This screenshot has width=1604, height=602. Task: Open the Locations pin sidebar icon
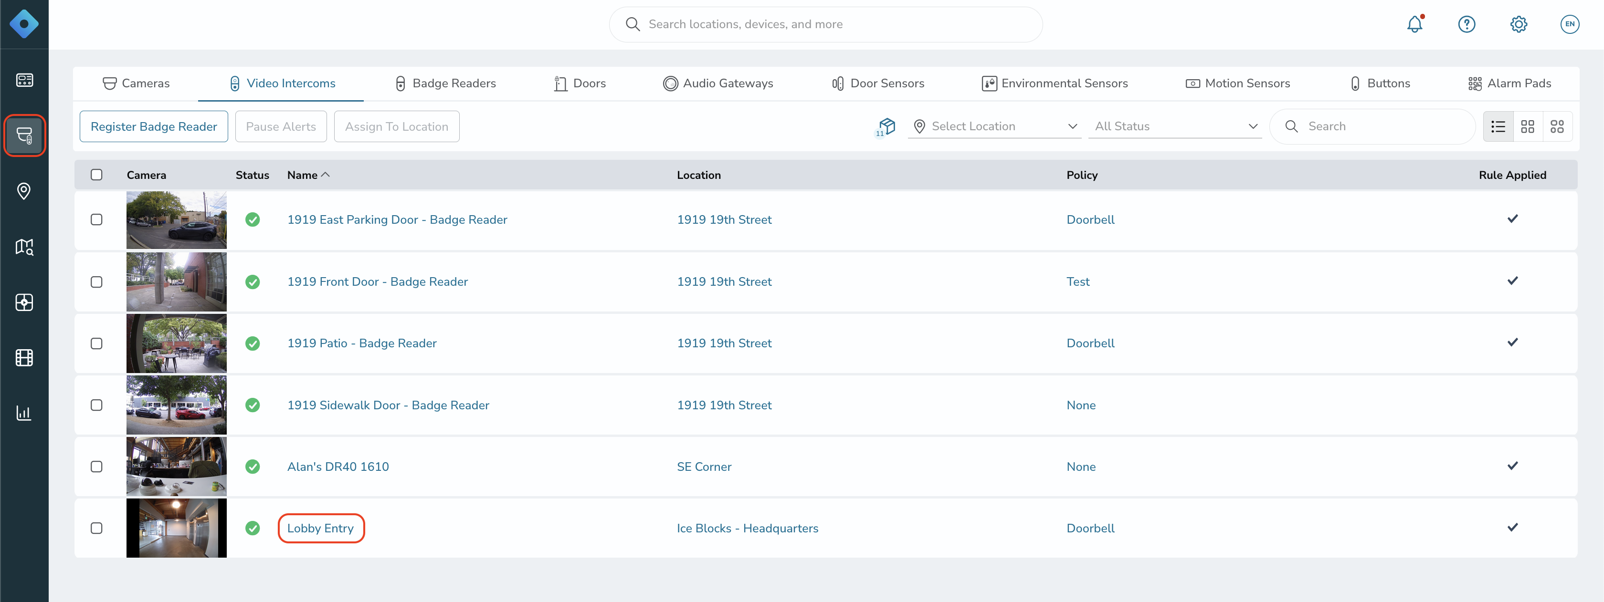coord(24,191)
